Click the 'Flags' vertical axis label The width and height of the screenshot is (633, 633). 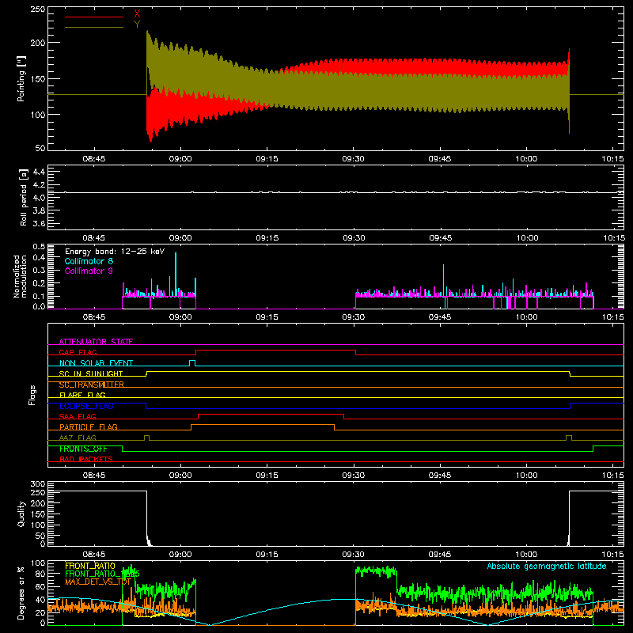pyautogui.click(x=32, y=395)
